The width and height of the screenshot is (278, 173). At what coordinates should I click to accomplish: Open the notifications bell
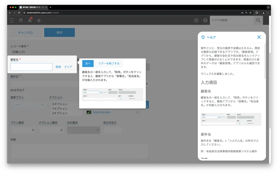30,20
